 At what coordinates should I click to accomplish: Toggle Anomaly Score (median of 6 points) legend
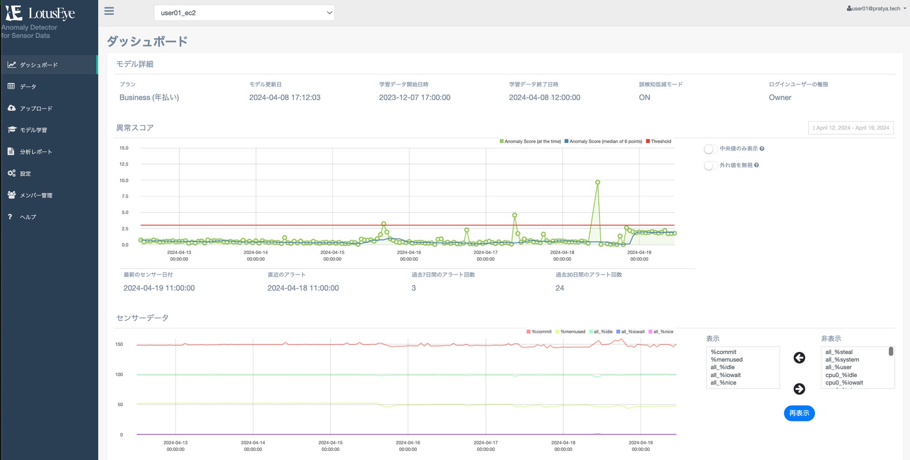[603, 141]
